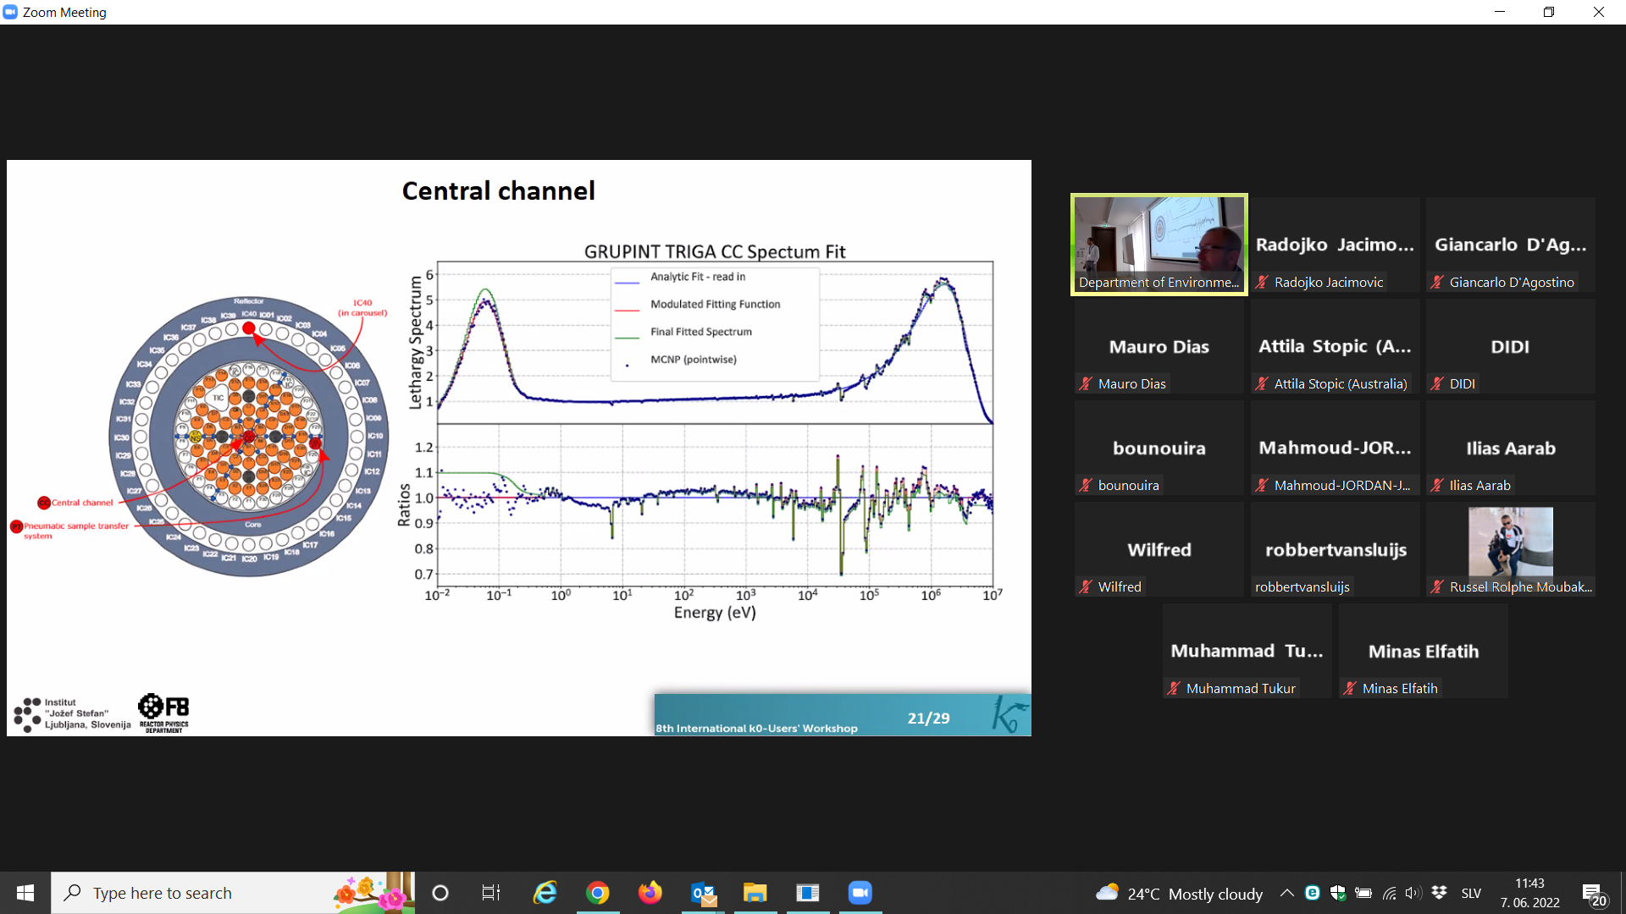Click the Zoom Meeting title bar icon
The image size is (1626, 914).
(10, 12)
